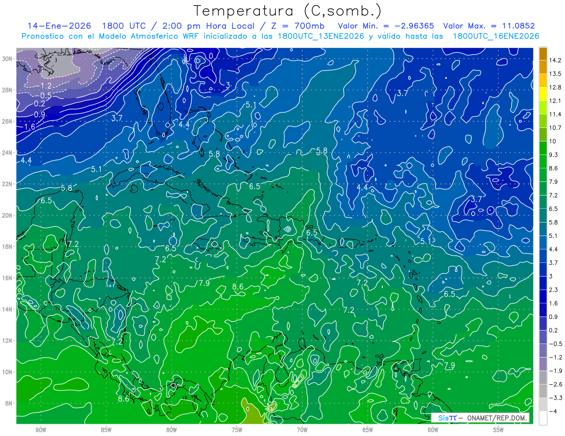Click the 3 contour label near 28N
The image size is (565, 436).
(227, 85)
